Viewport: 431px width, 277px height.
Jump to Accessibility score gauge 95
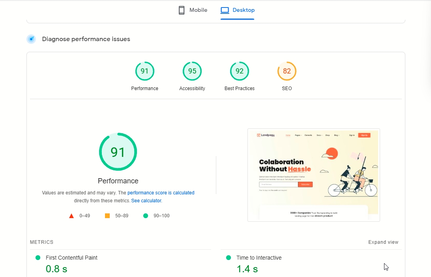[x=192, y=71]
